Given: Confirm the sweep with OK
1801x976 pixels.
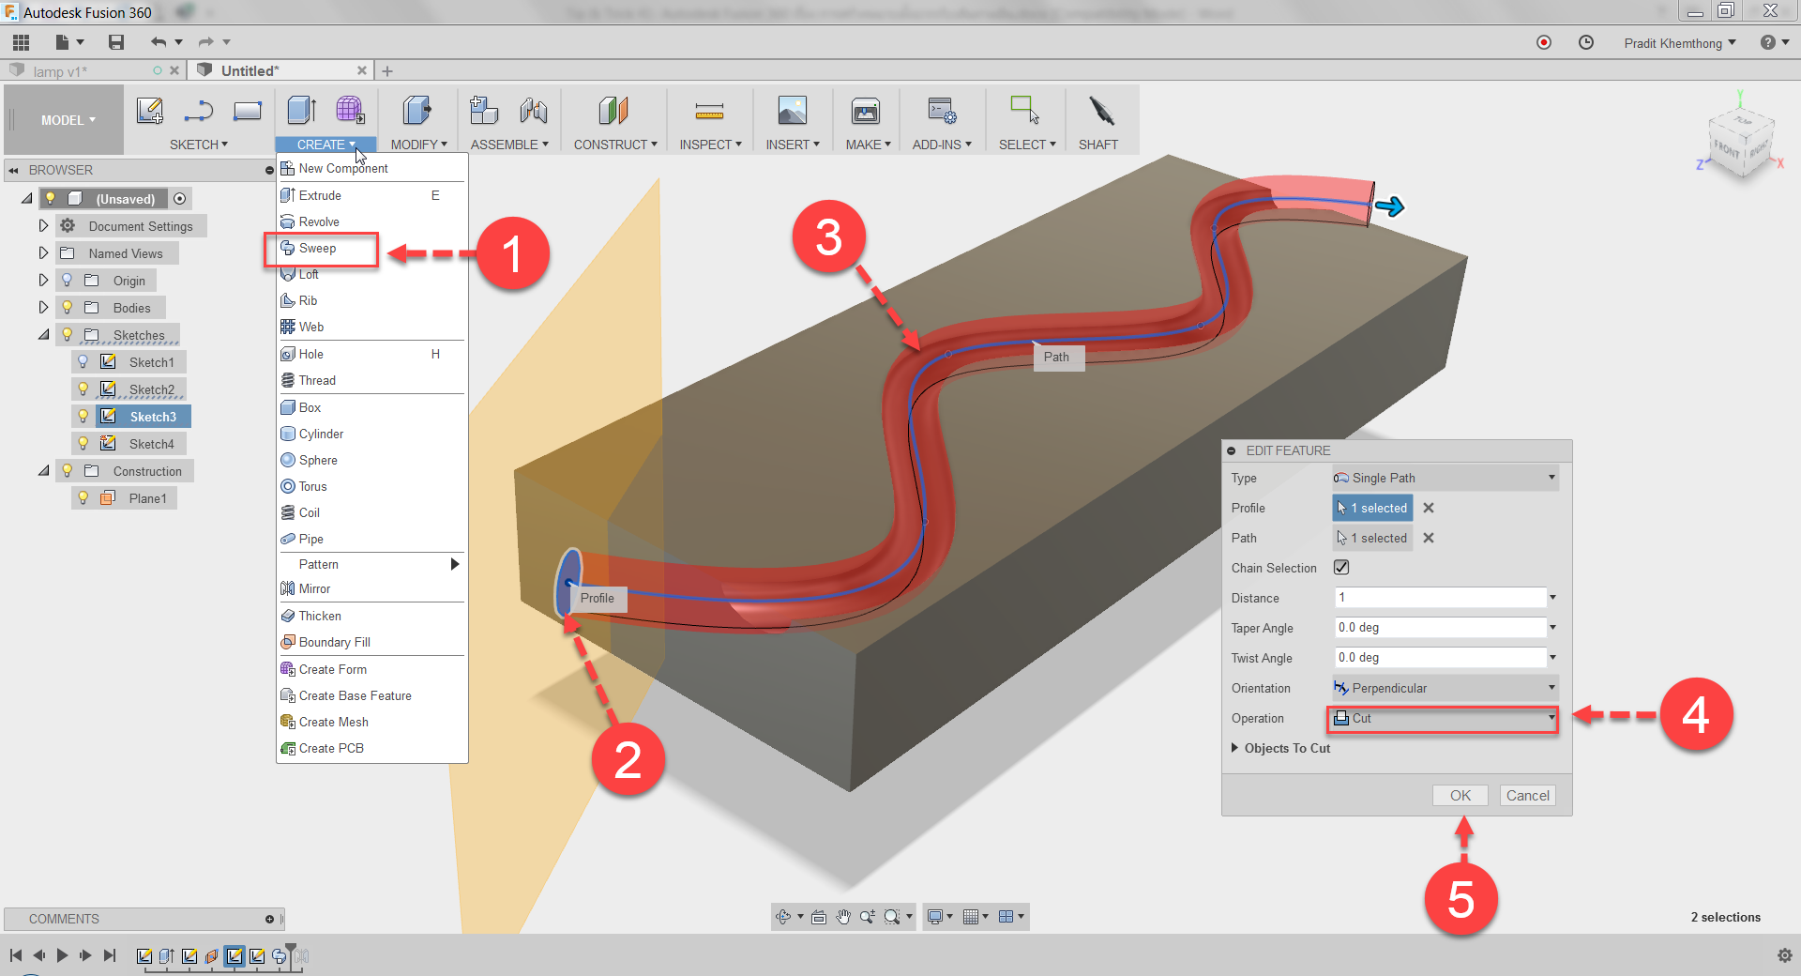Looking at the screenshot, I should coord(1460,795).
